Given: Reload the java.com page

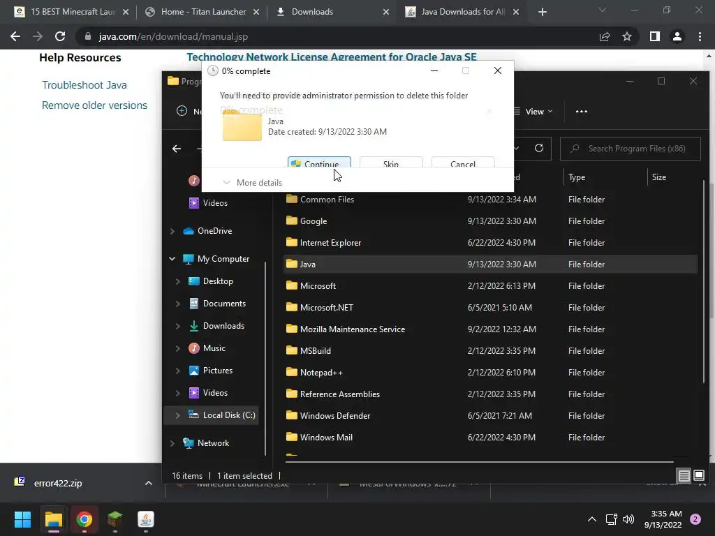Looking at the screenshot, I should pos(60,36).
